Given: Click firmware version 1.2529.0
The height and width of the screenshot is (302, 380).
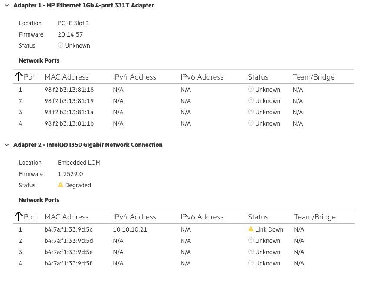Looking at the screenshot, I should coord(70,174).
